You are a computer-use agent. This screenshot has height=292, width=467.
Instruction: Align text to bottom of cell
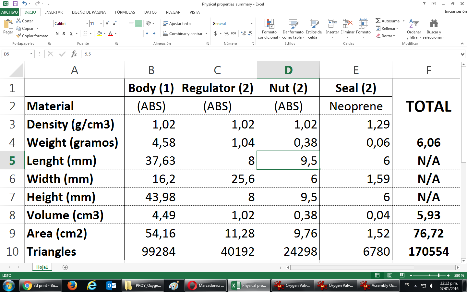point(138,23)
